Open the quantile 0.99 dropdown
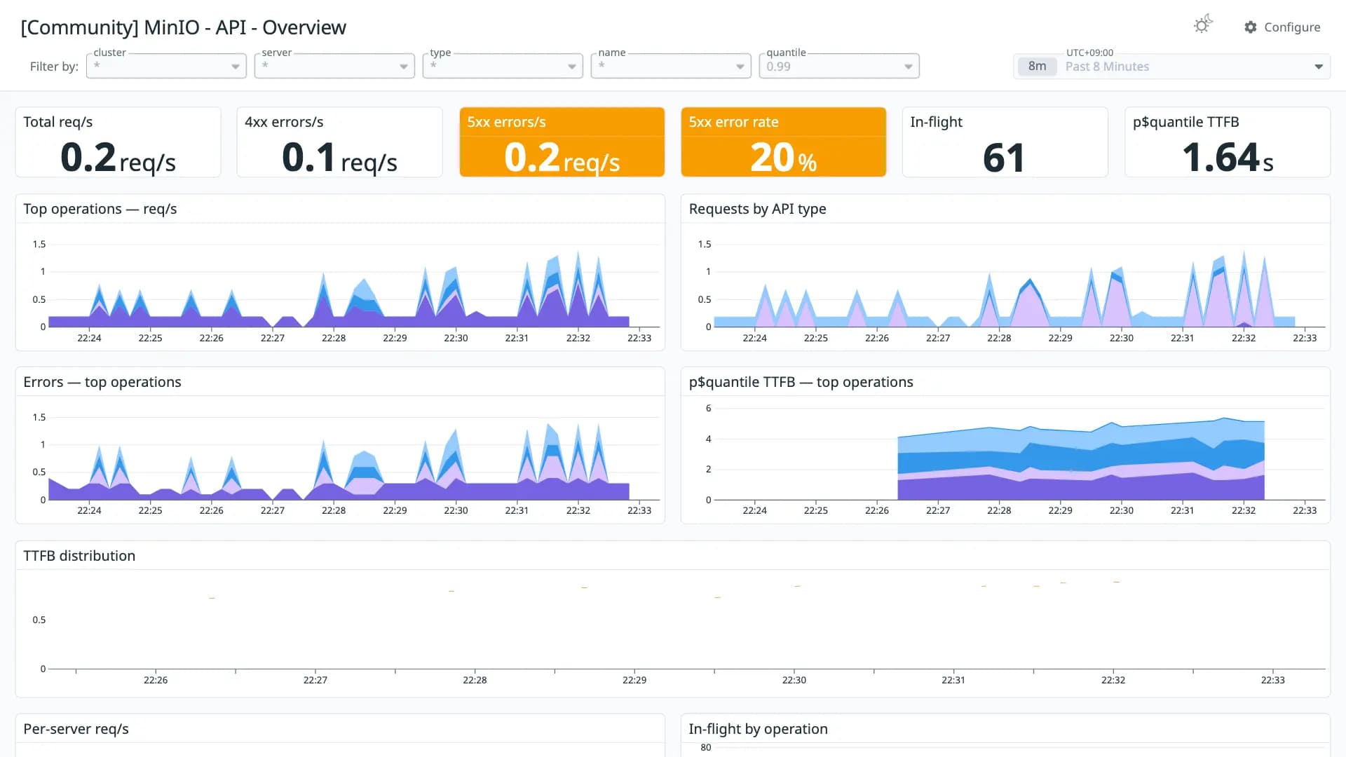This screenshot has height=757, width=1346. pyautogui.click(x=839, y=66)
